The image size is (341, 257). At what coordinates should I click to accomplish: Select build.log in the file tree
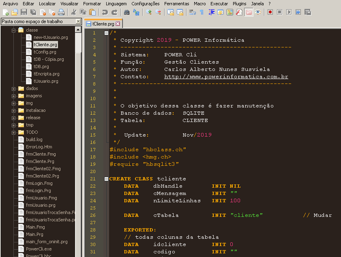34,139
